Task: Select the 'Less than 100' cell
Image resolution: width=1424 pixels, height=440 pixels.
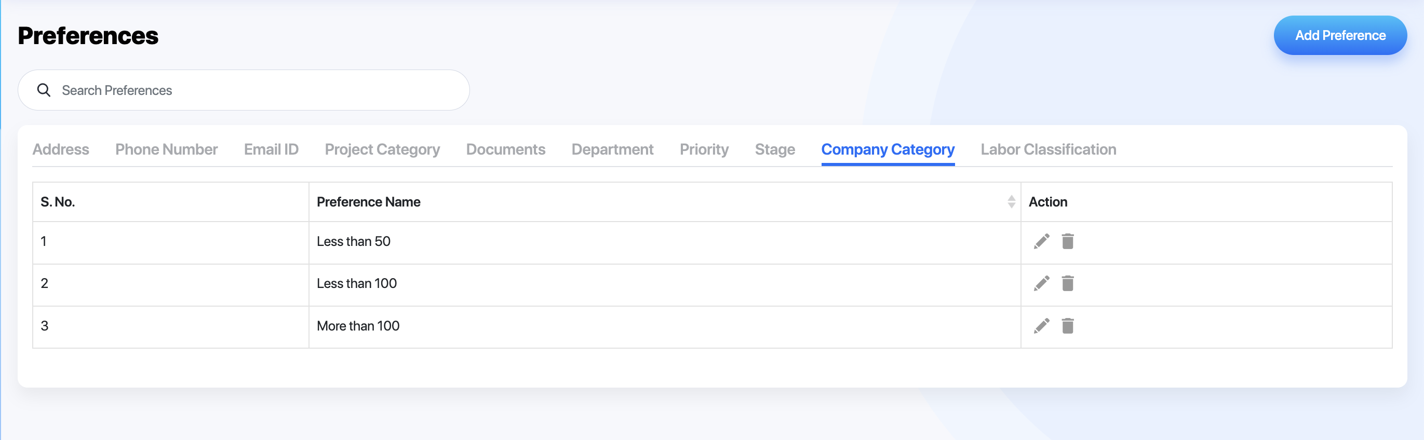Action: click(664, 285)
